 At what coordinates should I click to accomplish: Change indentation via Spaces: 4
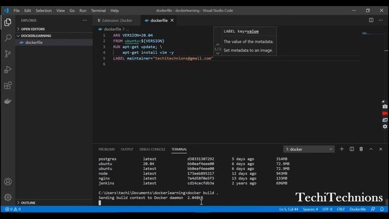[x=310, y=209]
